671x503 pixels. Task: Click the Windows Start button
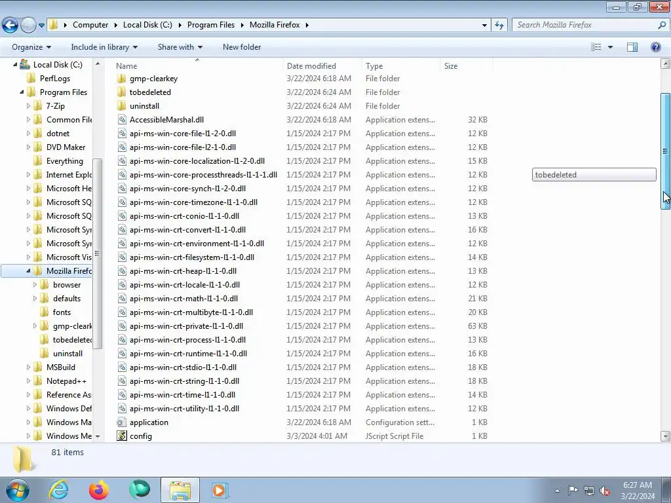click(x=18, y=490)
